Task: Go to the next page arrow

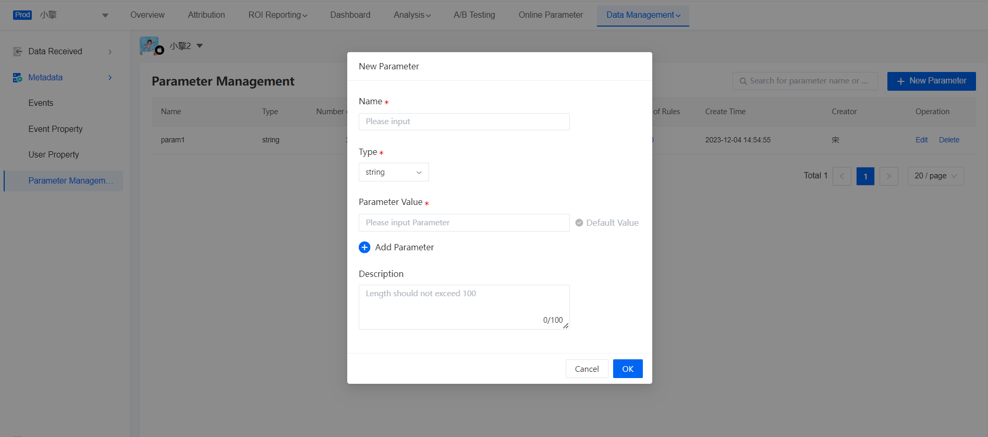Action: point(888,176)
